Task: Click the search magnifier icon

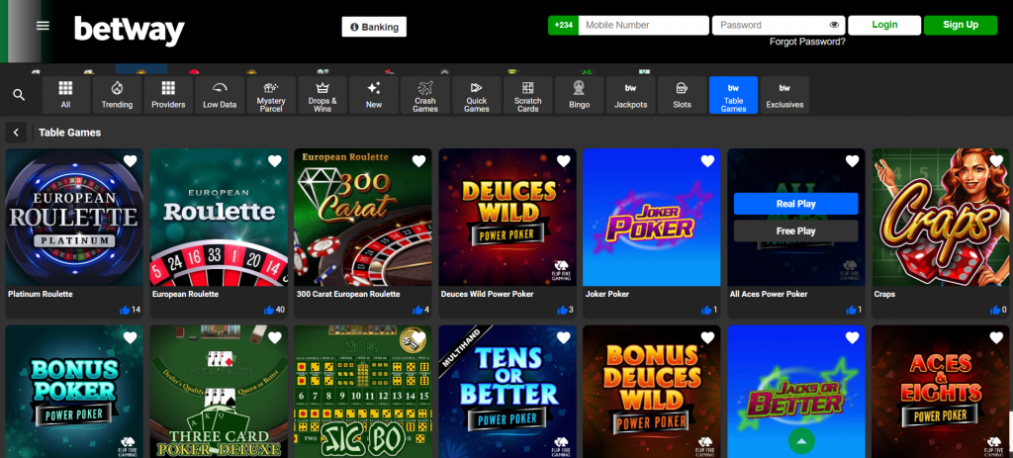Action: (x=19, y=95)
